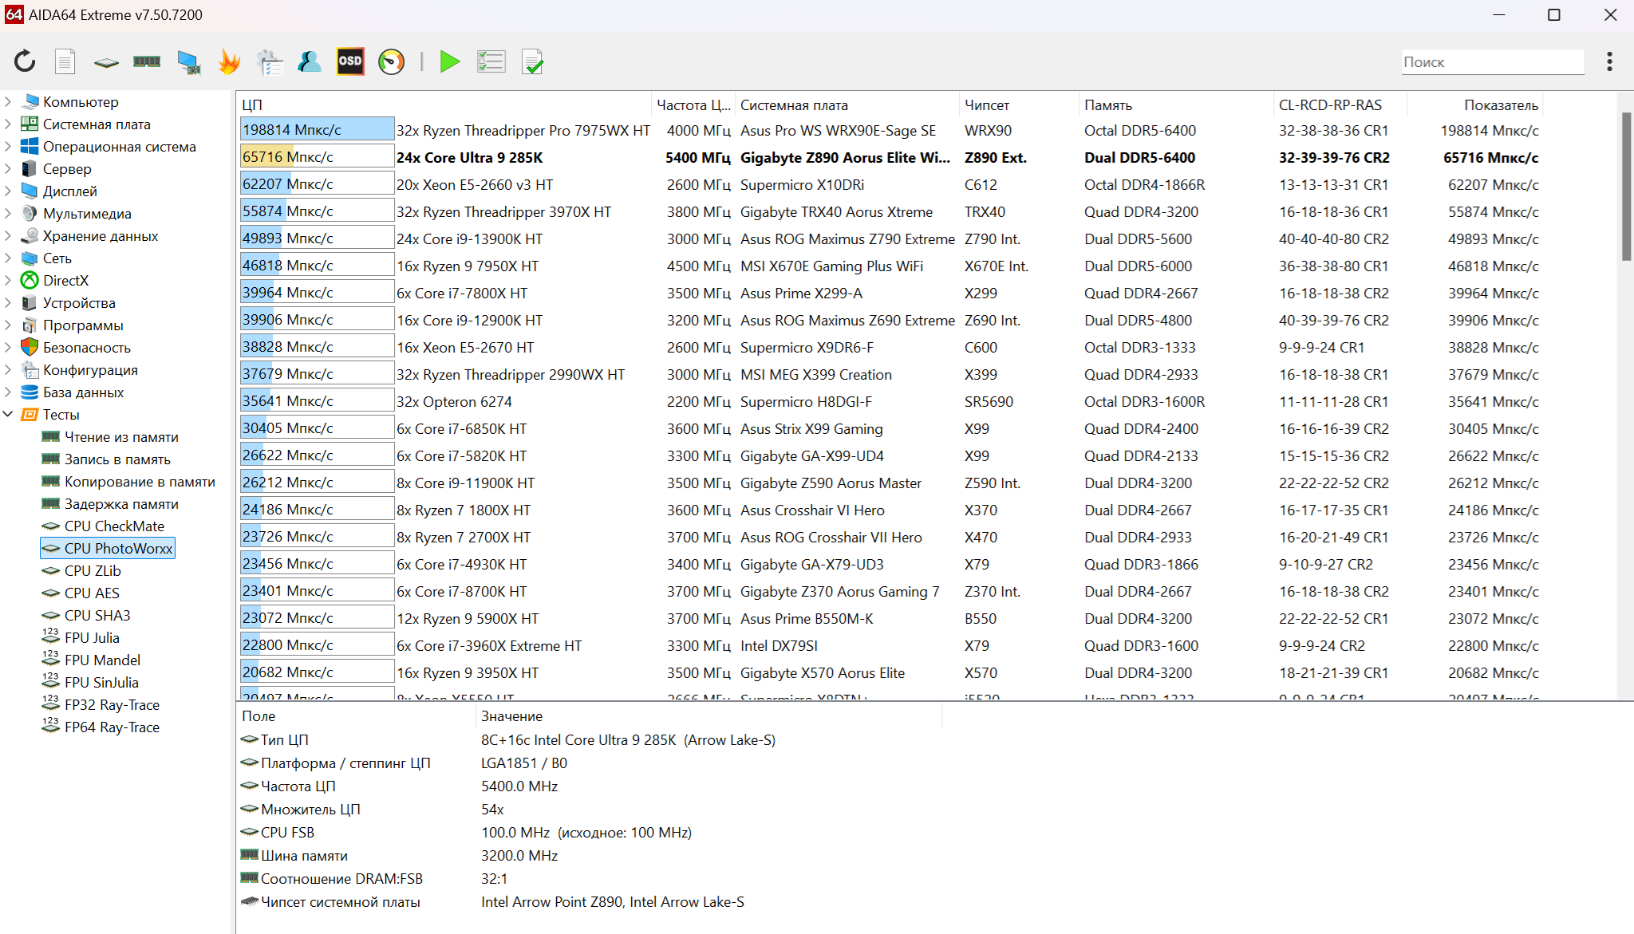The height and width of the screenshot is (934, 1634).
Task: Open the memory benchmark RAM icon
Action: tap(147, 61)
